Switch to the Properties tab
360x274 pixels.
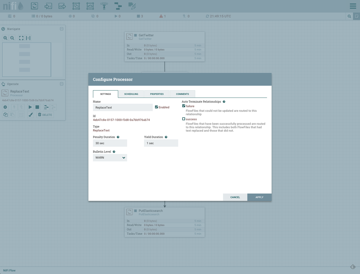pyautogui.click(x=157, y=94)
